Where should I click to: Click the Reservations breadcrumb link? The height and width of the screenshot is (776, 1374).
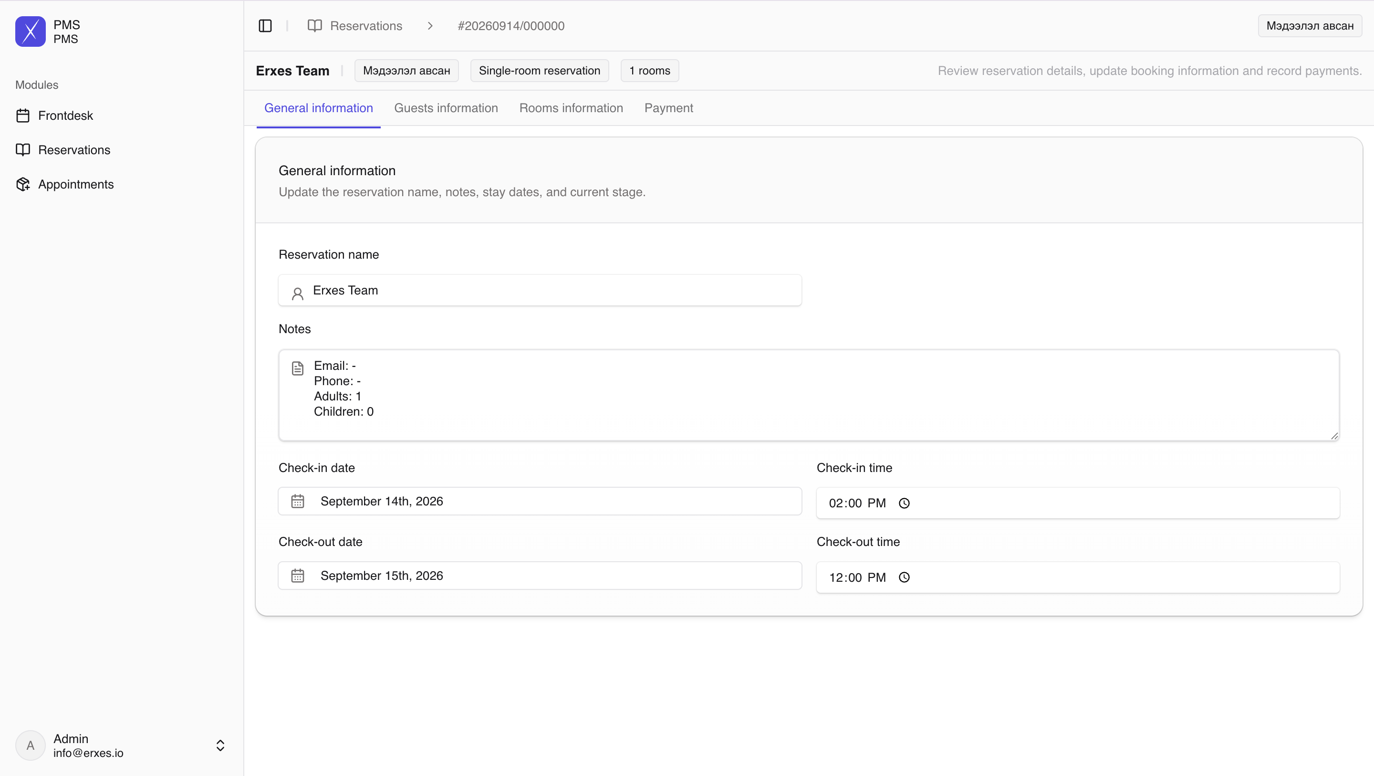(366, 26)
